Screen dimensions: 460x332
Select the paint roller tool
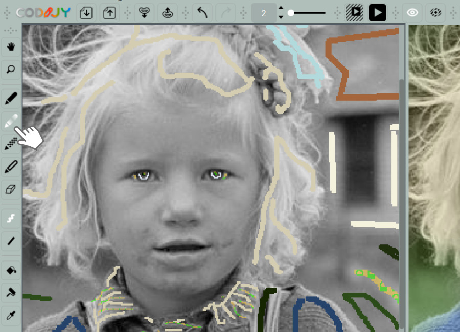pos(11,293)
